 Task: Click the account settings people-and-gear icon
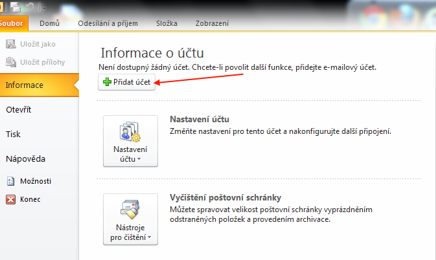(x=130, y=131)
